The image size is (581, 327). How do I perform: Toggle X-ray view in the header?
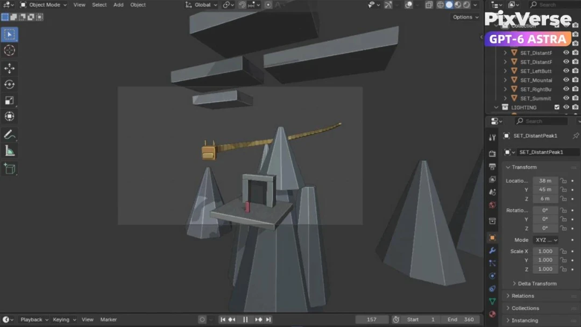click(x=429, y=5)
